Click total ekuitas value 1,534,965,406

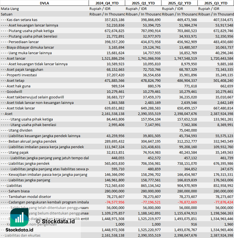coord(222,230)
